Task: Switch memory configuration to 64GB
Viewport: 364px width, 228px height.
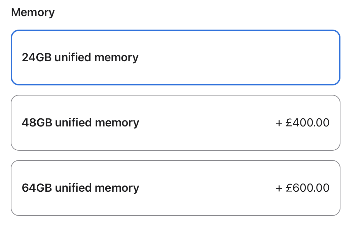Action: (x=175, y=188)
